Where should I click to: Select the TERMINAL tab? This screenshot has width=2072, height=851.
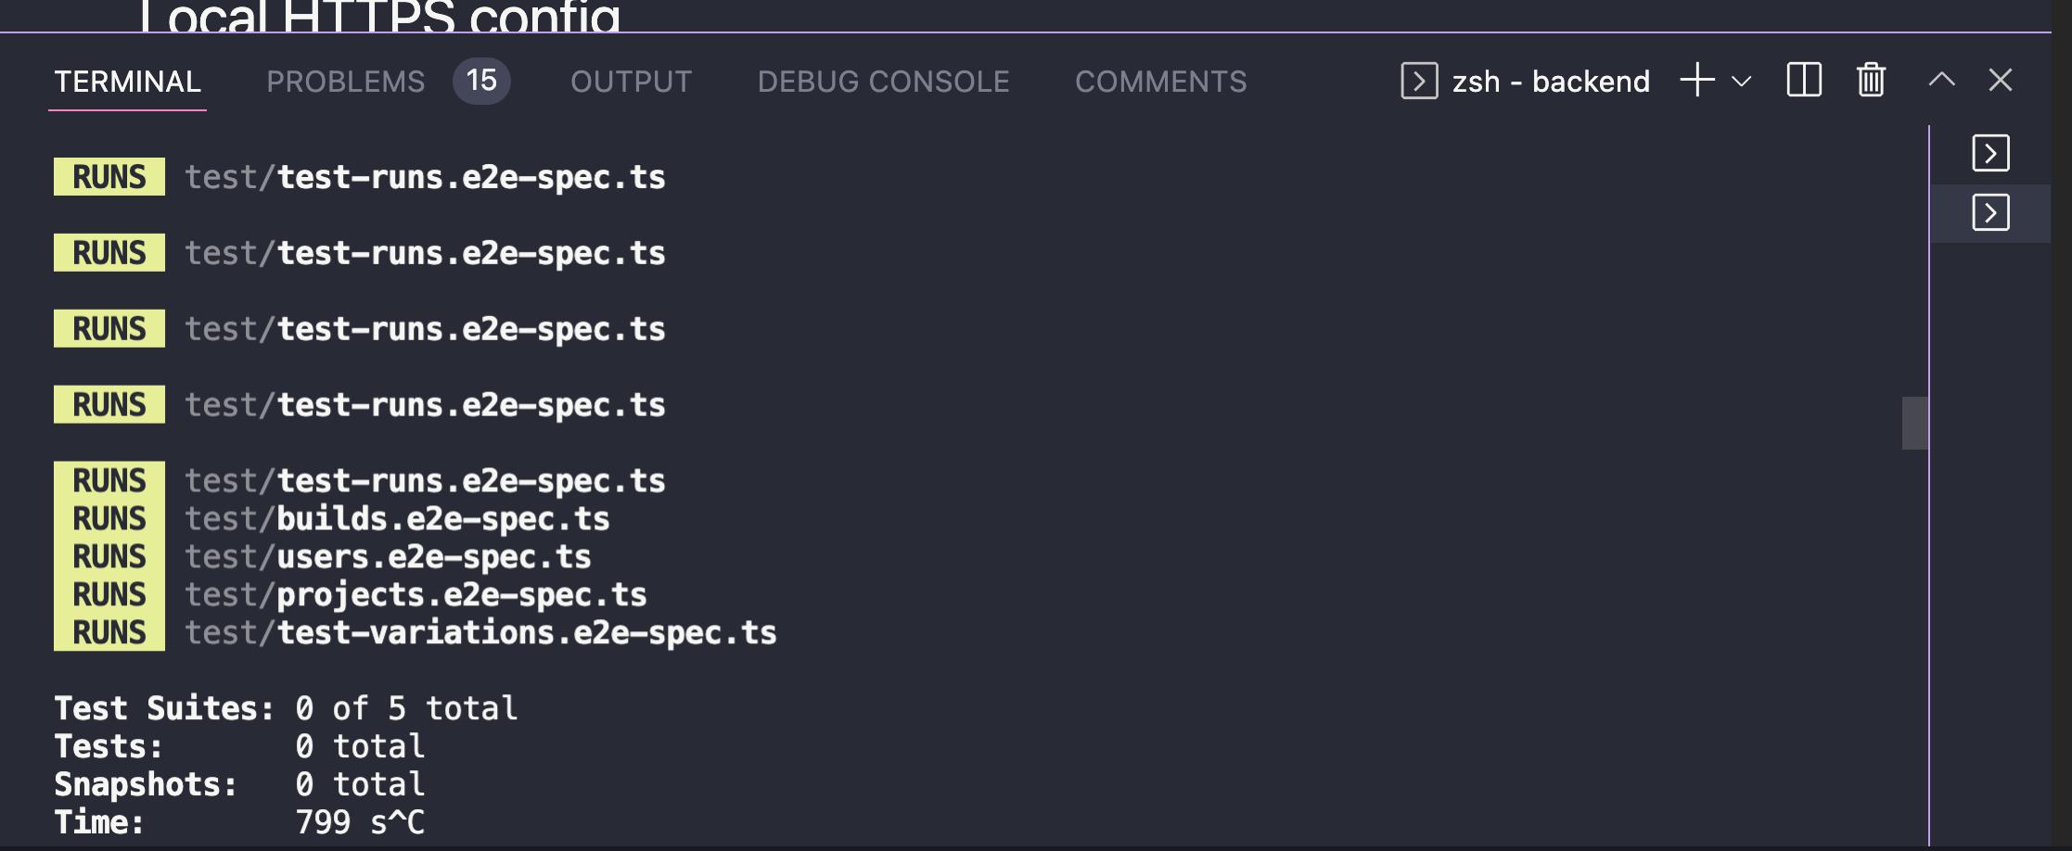(128, 81)
